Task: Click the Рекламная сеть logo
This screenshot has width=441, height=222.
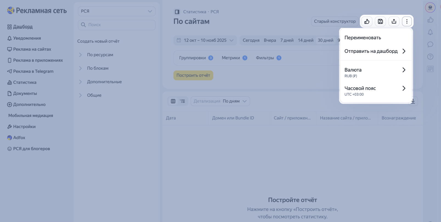Action: (37, 10)
